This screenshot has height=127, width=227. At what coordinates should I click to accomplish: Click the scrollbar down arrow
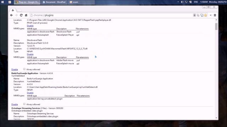coord(216,118)
